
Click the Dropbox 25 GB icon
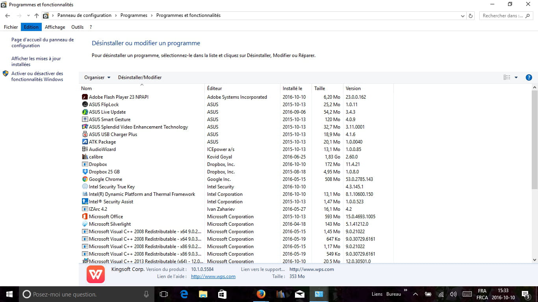[x=85, y=172]
